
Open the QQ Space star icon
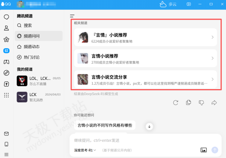point(6,39)
